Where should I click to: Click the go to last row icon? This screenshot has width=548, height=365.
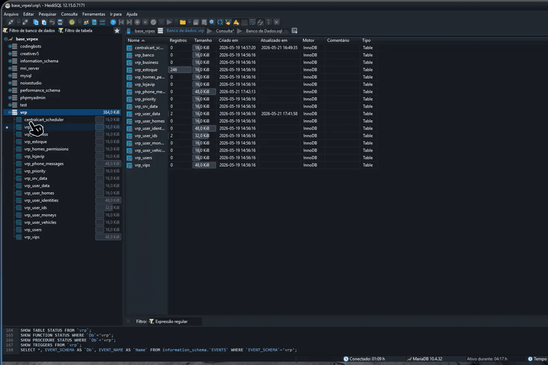pyautogui.click(x=129, y=22)
